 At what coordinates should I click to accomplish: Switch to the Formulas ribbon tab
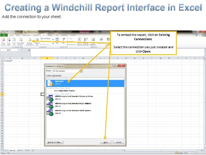point(36,35)
